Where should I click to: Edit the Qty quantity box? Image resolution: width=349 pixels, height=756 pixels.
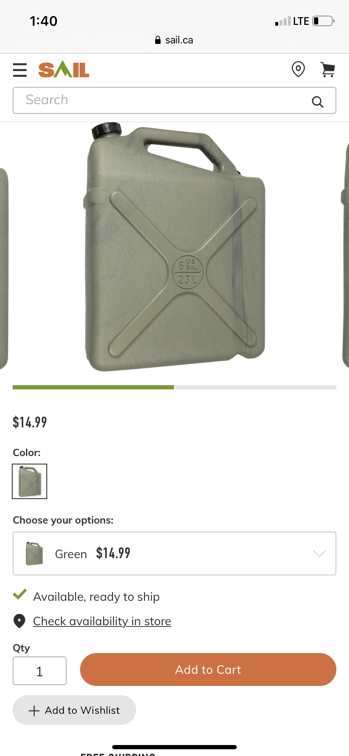click(x=40, y=671)
